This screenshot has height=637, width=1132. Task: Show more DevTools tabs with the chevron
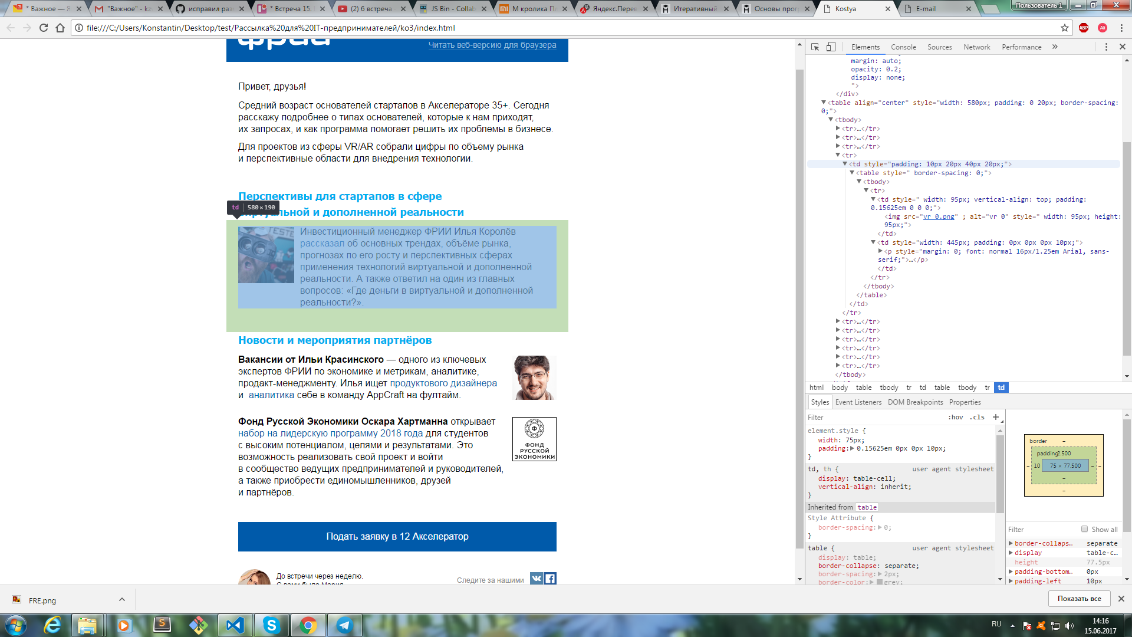coord(1055,47)
